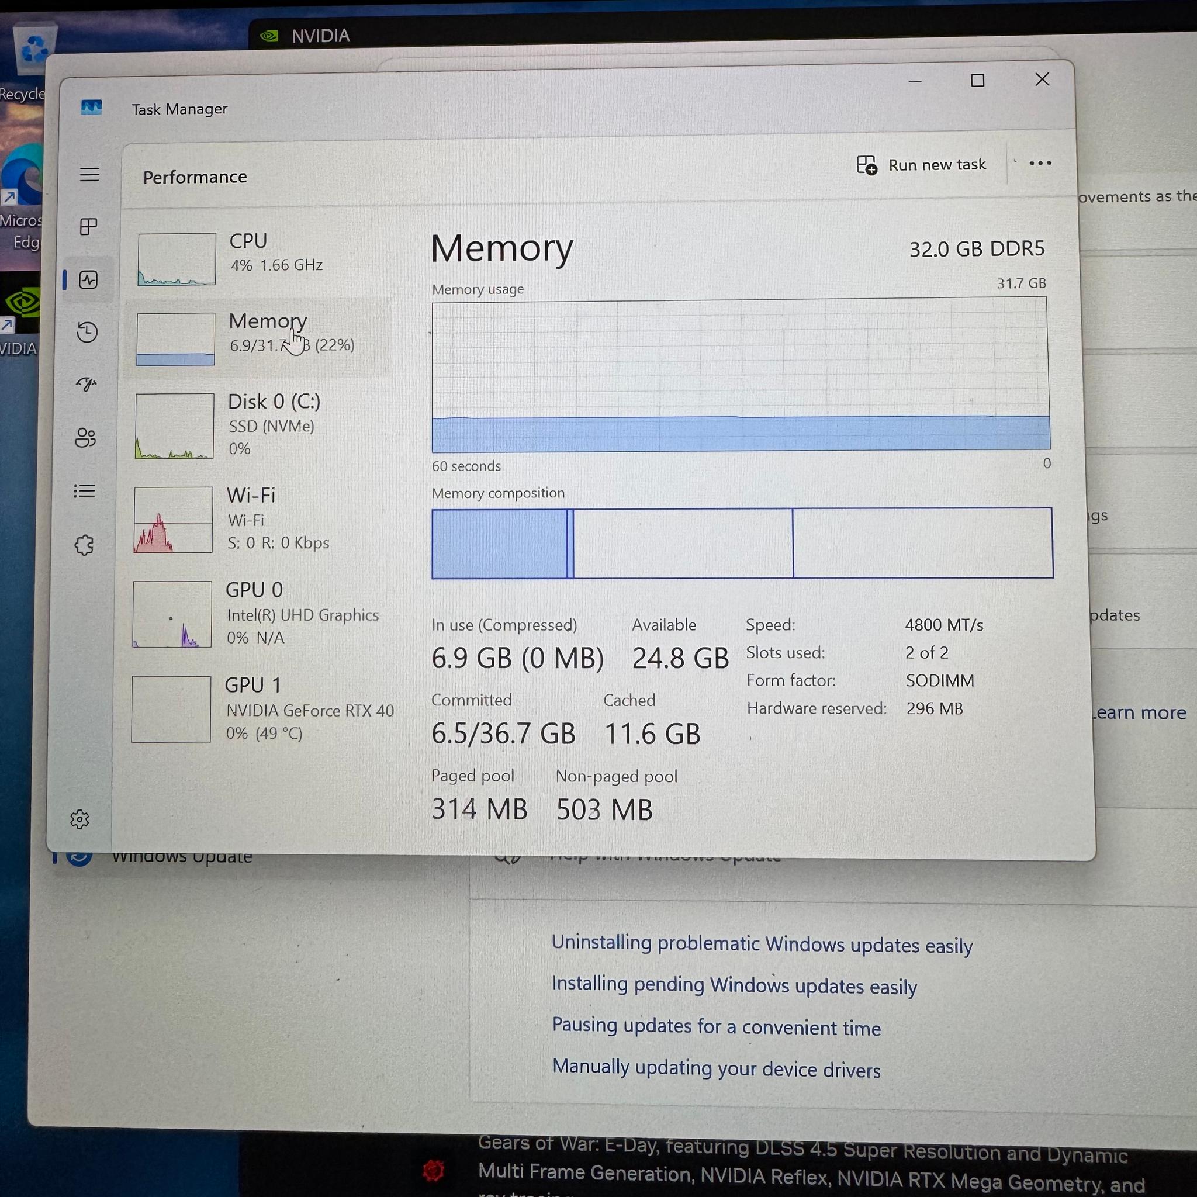Click the Form factor value SODIMM

[940, 681]
